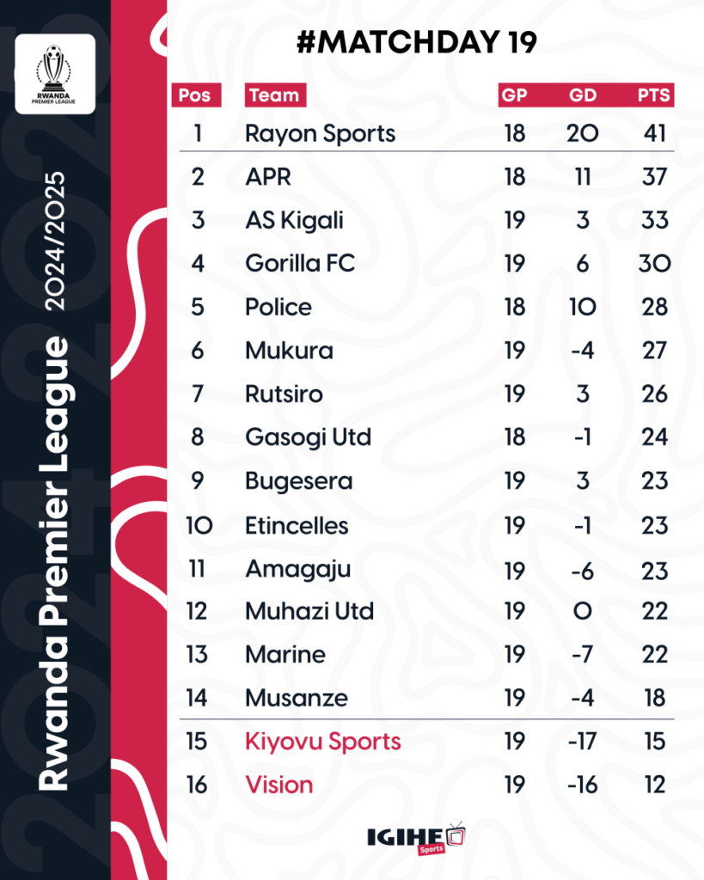Click the Rwanda Premier League trophy logo
Screen dimensions: 704x880
tap(54, 74)
